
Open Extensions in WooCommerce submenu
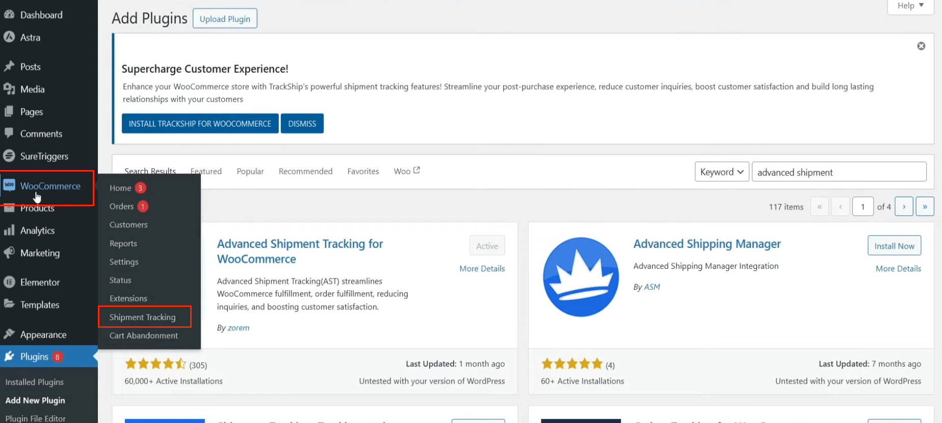(x=128, y=298)
